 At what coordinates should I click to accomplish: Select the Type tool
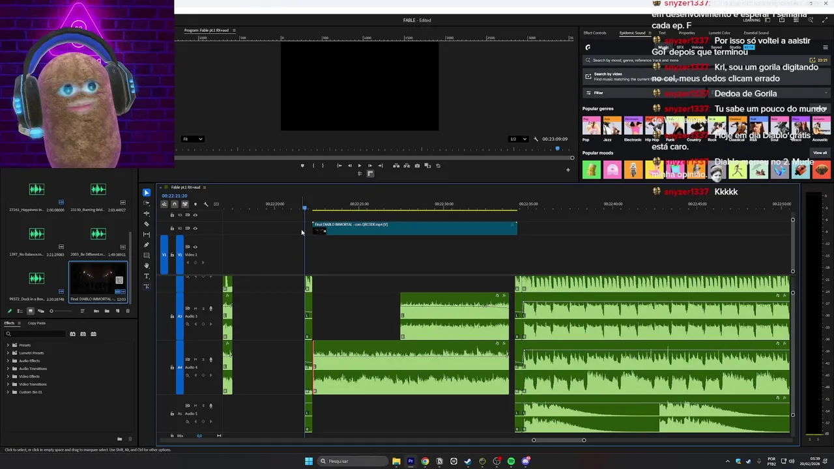click(147, 276)
